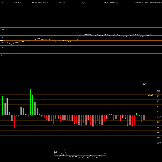Click the Prozone Intu Properties company name
The image size is (162, 162).
pos(148,3)
